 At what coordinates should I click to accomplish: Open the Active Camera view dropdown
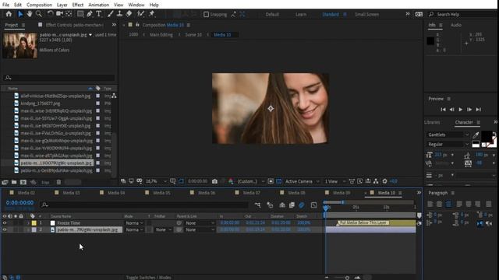point(302,181)
